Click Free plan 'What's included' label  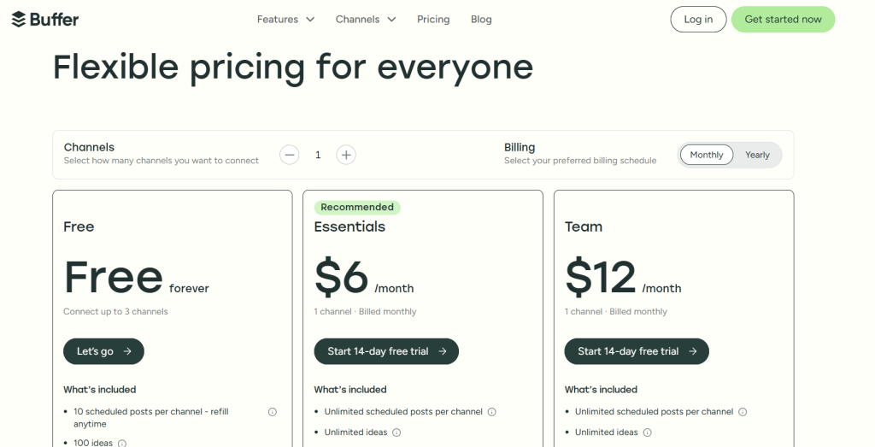click(x=99, y=390)
